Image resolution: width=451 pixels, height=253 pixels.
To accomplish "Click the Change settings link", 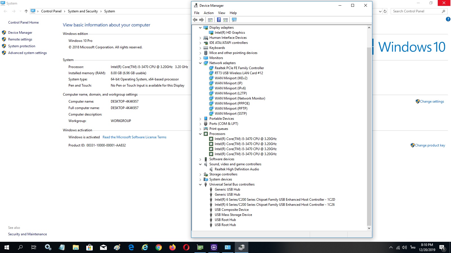I will (432, 101).
